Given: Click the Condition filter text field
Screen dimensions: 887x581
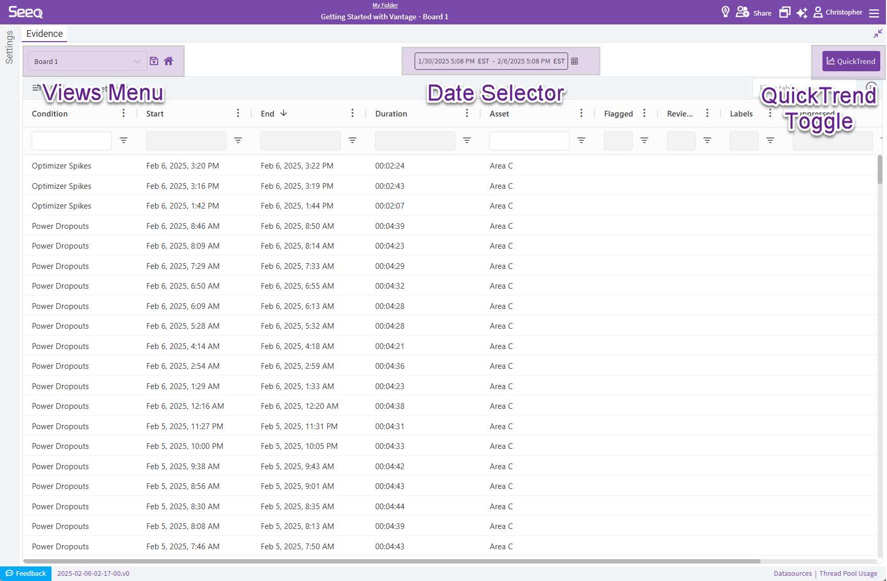Looking at the screenshot, I should [x=71, y=140].
